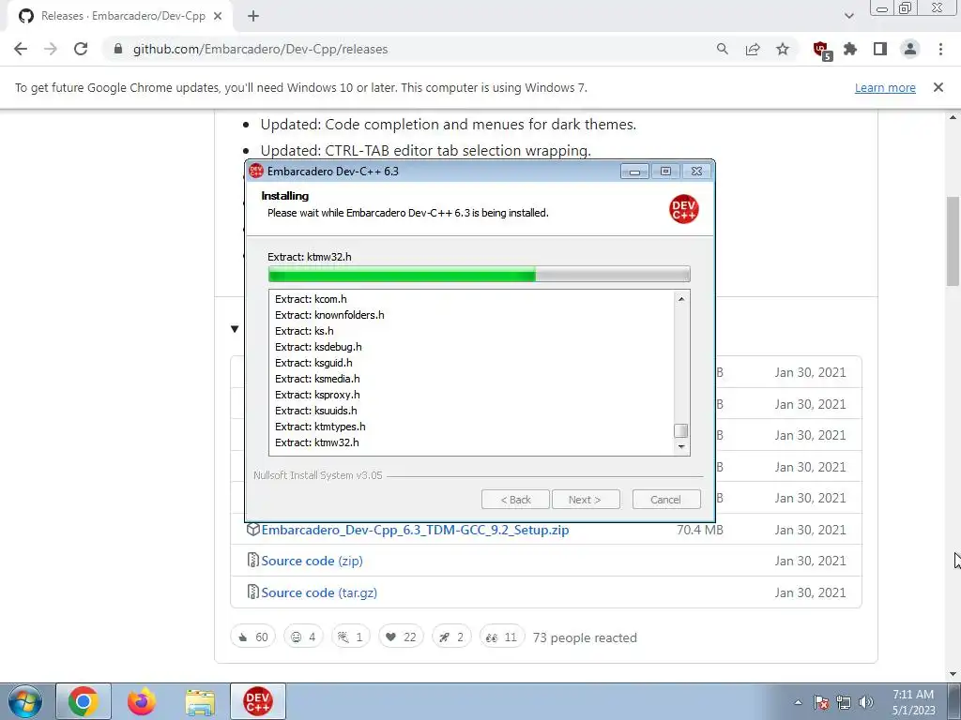Switch to Chrome in the taskbar
This screenshot has height=720, width=961.
point(84,701)
